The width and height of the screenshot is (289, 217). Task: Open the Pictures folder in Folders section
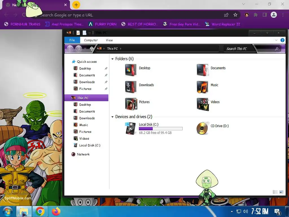[x=131, y=104]
